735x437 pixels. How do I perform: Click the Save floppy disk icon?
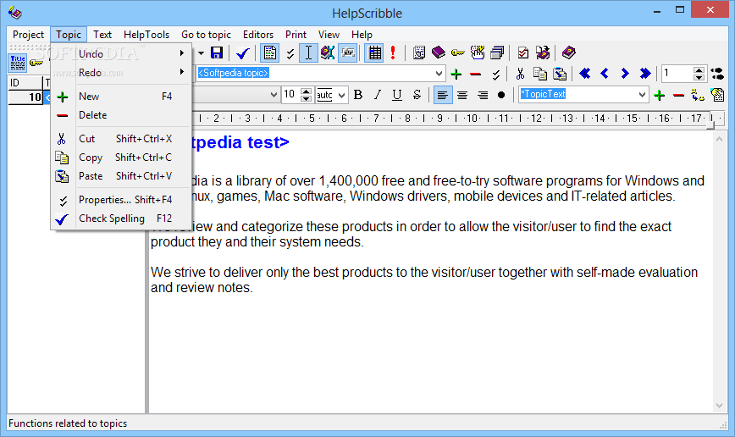coord(217,53)
